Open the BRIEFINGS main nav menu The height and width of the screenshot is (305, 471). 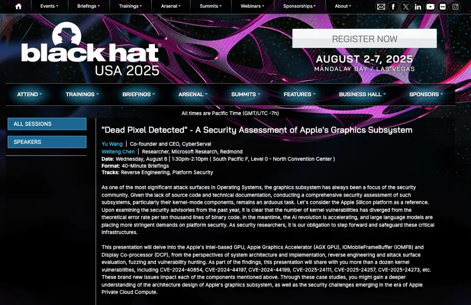click(138, 95)
